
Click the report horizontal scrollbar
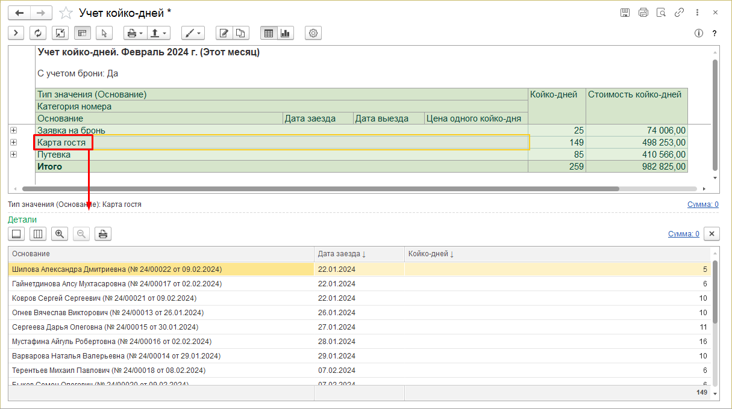pyautogui.click(x=319, y=188)
